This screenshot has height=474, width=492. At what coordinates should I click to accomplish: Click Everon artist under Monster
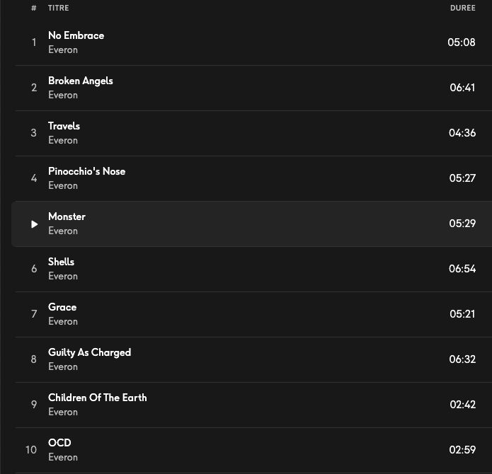click(x=63, y=231)
